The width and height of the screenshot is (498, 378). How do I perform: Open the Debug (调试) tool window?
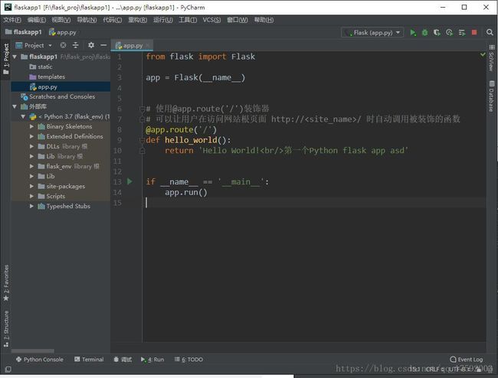point(123,360)
